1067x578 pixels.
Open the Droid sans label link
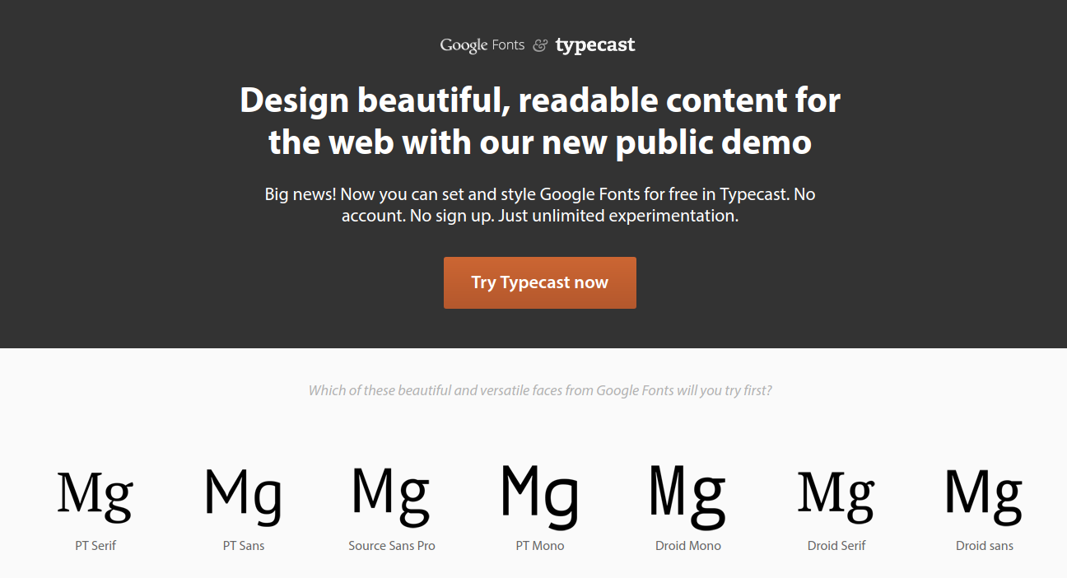[x=985, y=546]
